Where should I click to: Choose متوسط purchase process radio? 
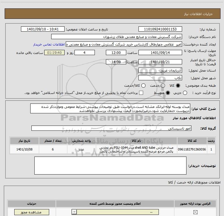168,93
